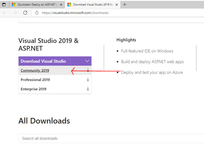This screenshot has height=150, width=204.
Task: Click the browser Forward arrow
Action: click(15, 13)
